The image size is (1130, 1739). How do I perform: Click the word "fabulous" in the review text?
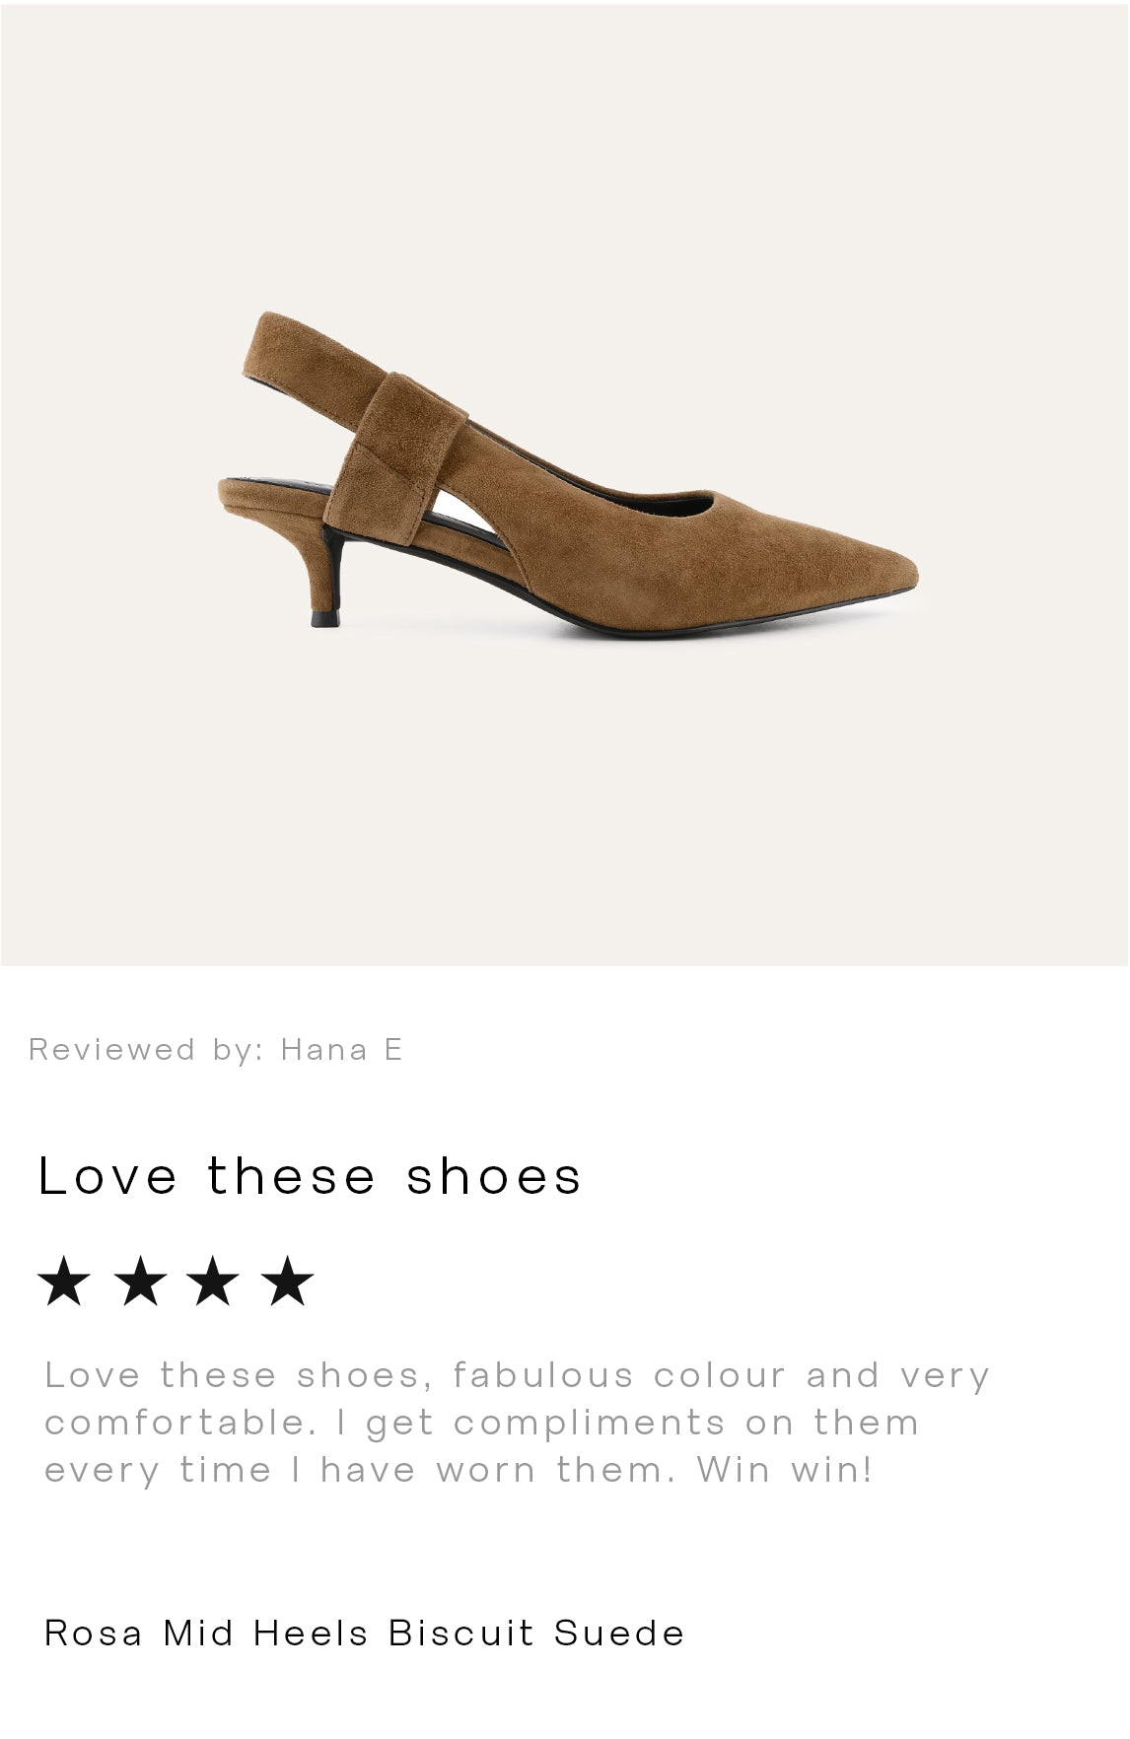pyautogui.click(x=543, y=1375)
